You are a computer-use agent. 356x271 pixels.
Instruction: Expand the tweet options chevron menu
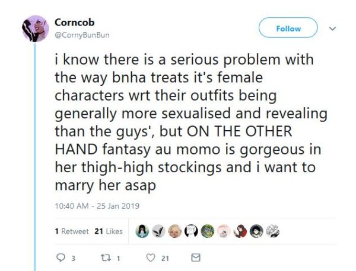(332, 28)
